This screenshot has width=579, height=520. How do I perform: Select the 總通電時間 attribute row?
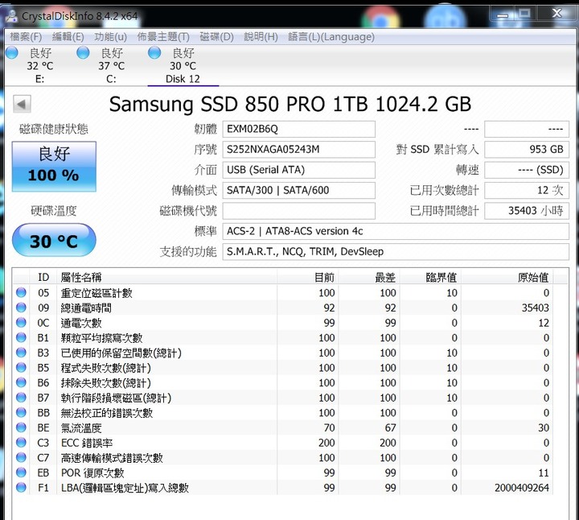[x=283, y=307]
